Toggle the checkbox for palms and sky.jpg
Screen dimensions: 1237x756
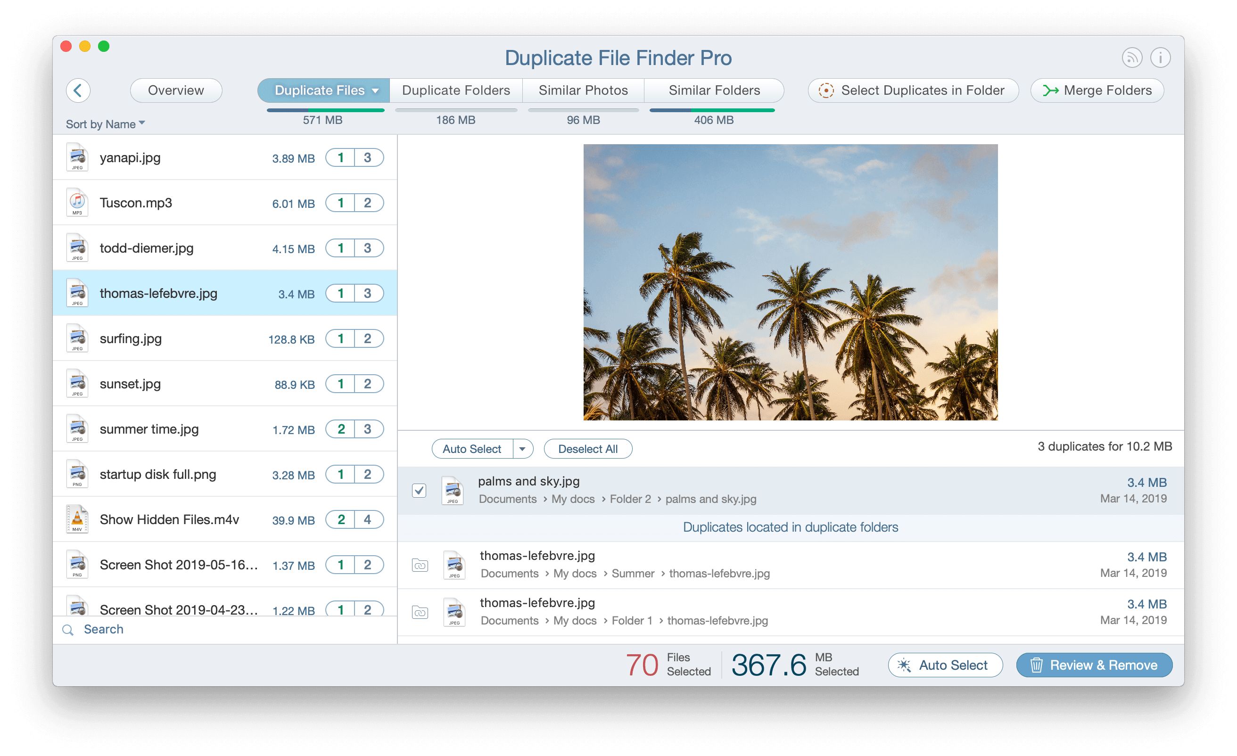(420, 490)
